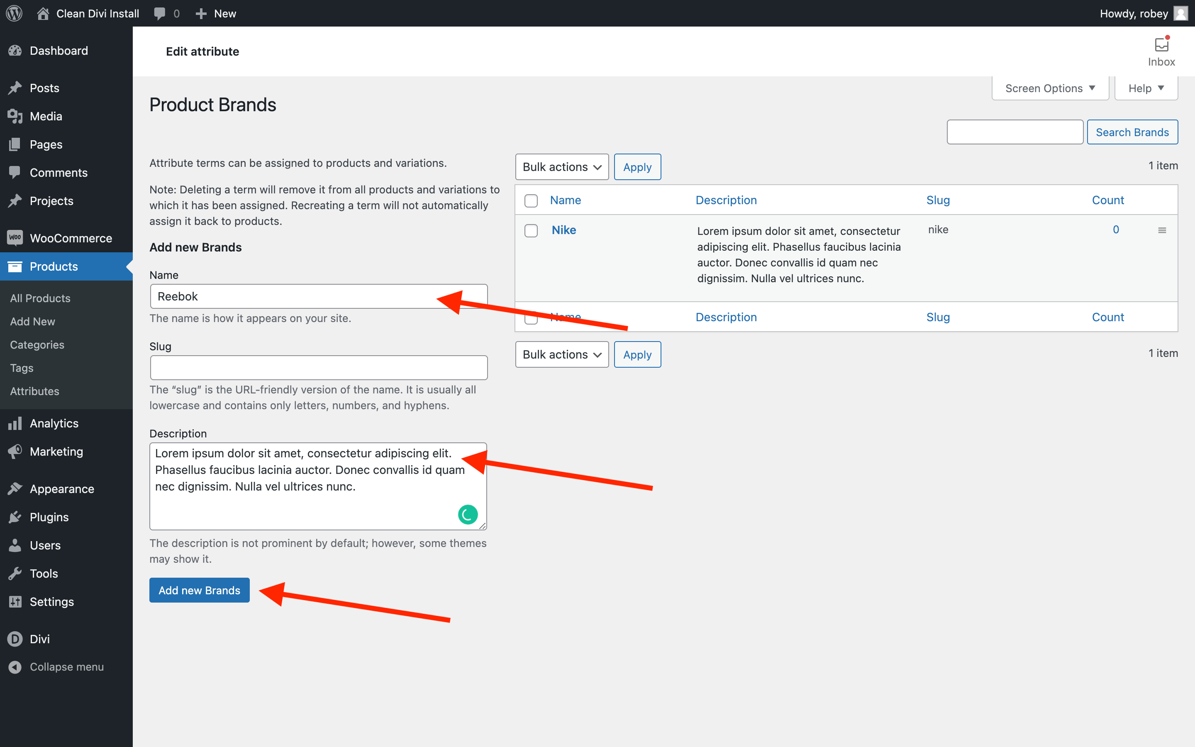
Task: Click the Products archive icon
Action: (x=15, y=266)
